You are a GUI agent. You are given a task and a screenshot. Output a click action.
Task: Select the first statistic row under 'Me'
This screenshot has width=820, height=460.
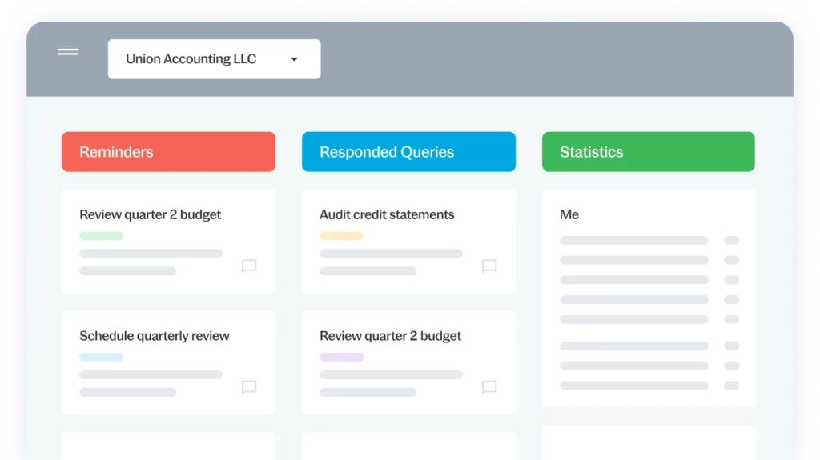[x=634, y=240]
